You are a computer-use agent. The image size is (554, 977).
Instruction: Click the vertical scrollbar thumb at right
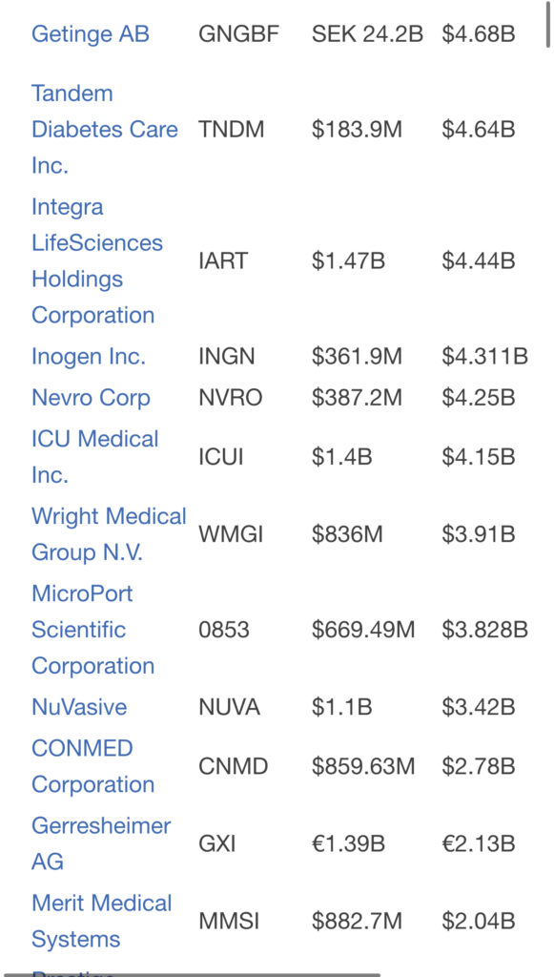click(x=547, y=25)
